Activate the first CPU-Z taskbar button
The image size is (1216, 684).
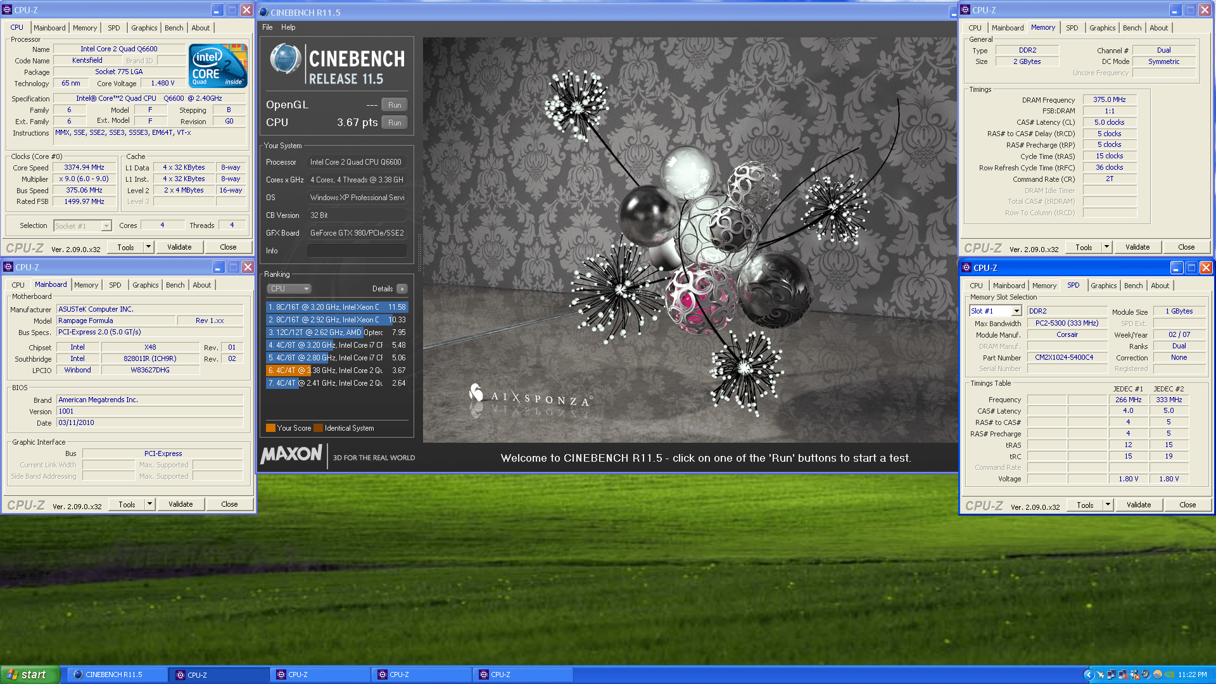219,674
